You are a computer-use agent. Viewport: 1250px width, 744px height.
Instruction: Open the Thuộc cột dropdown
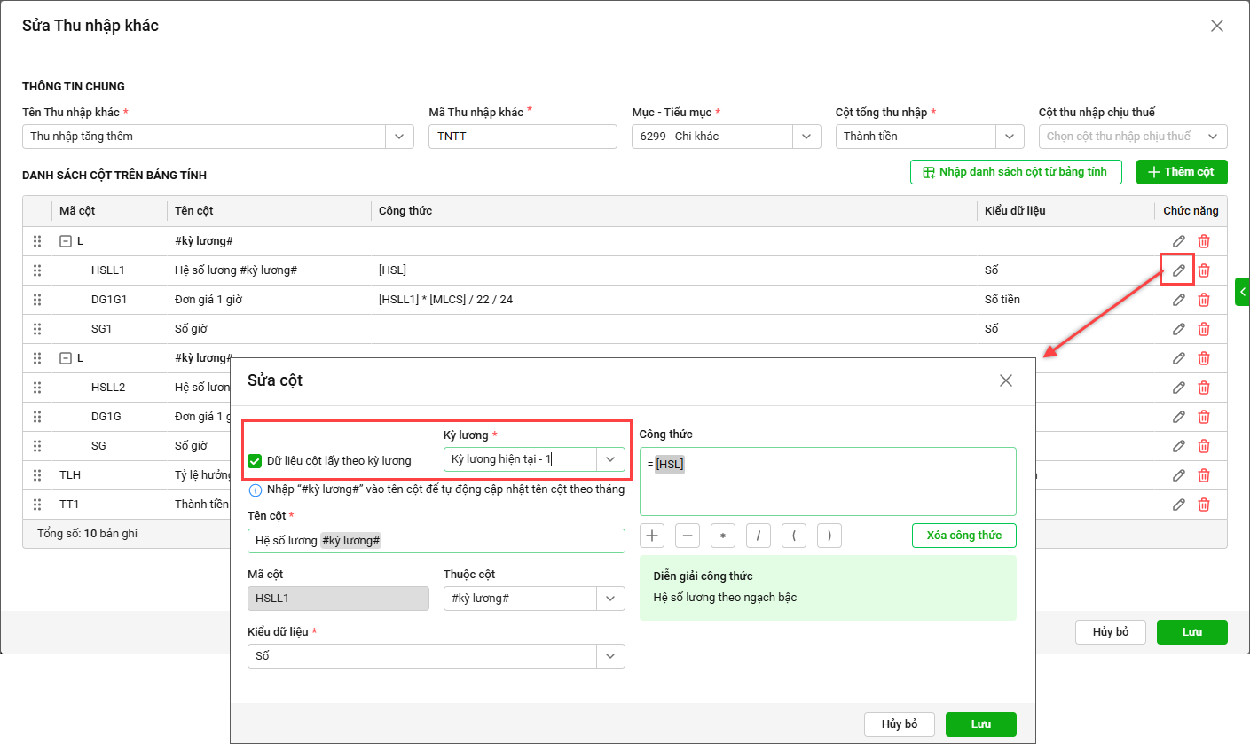coord(610,599)
